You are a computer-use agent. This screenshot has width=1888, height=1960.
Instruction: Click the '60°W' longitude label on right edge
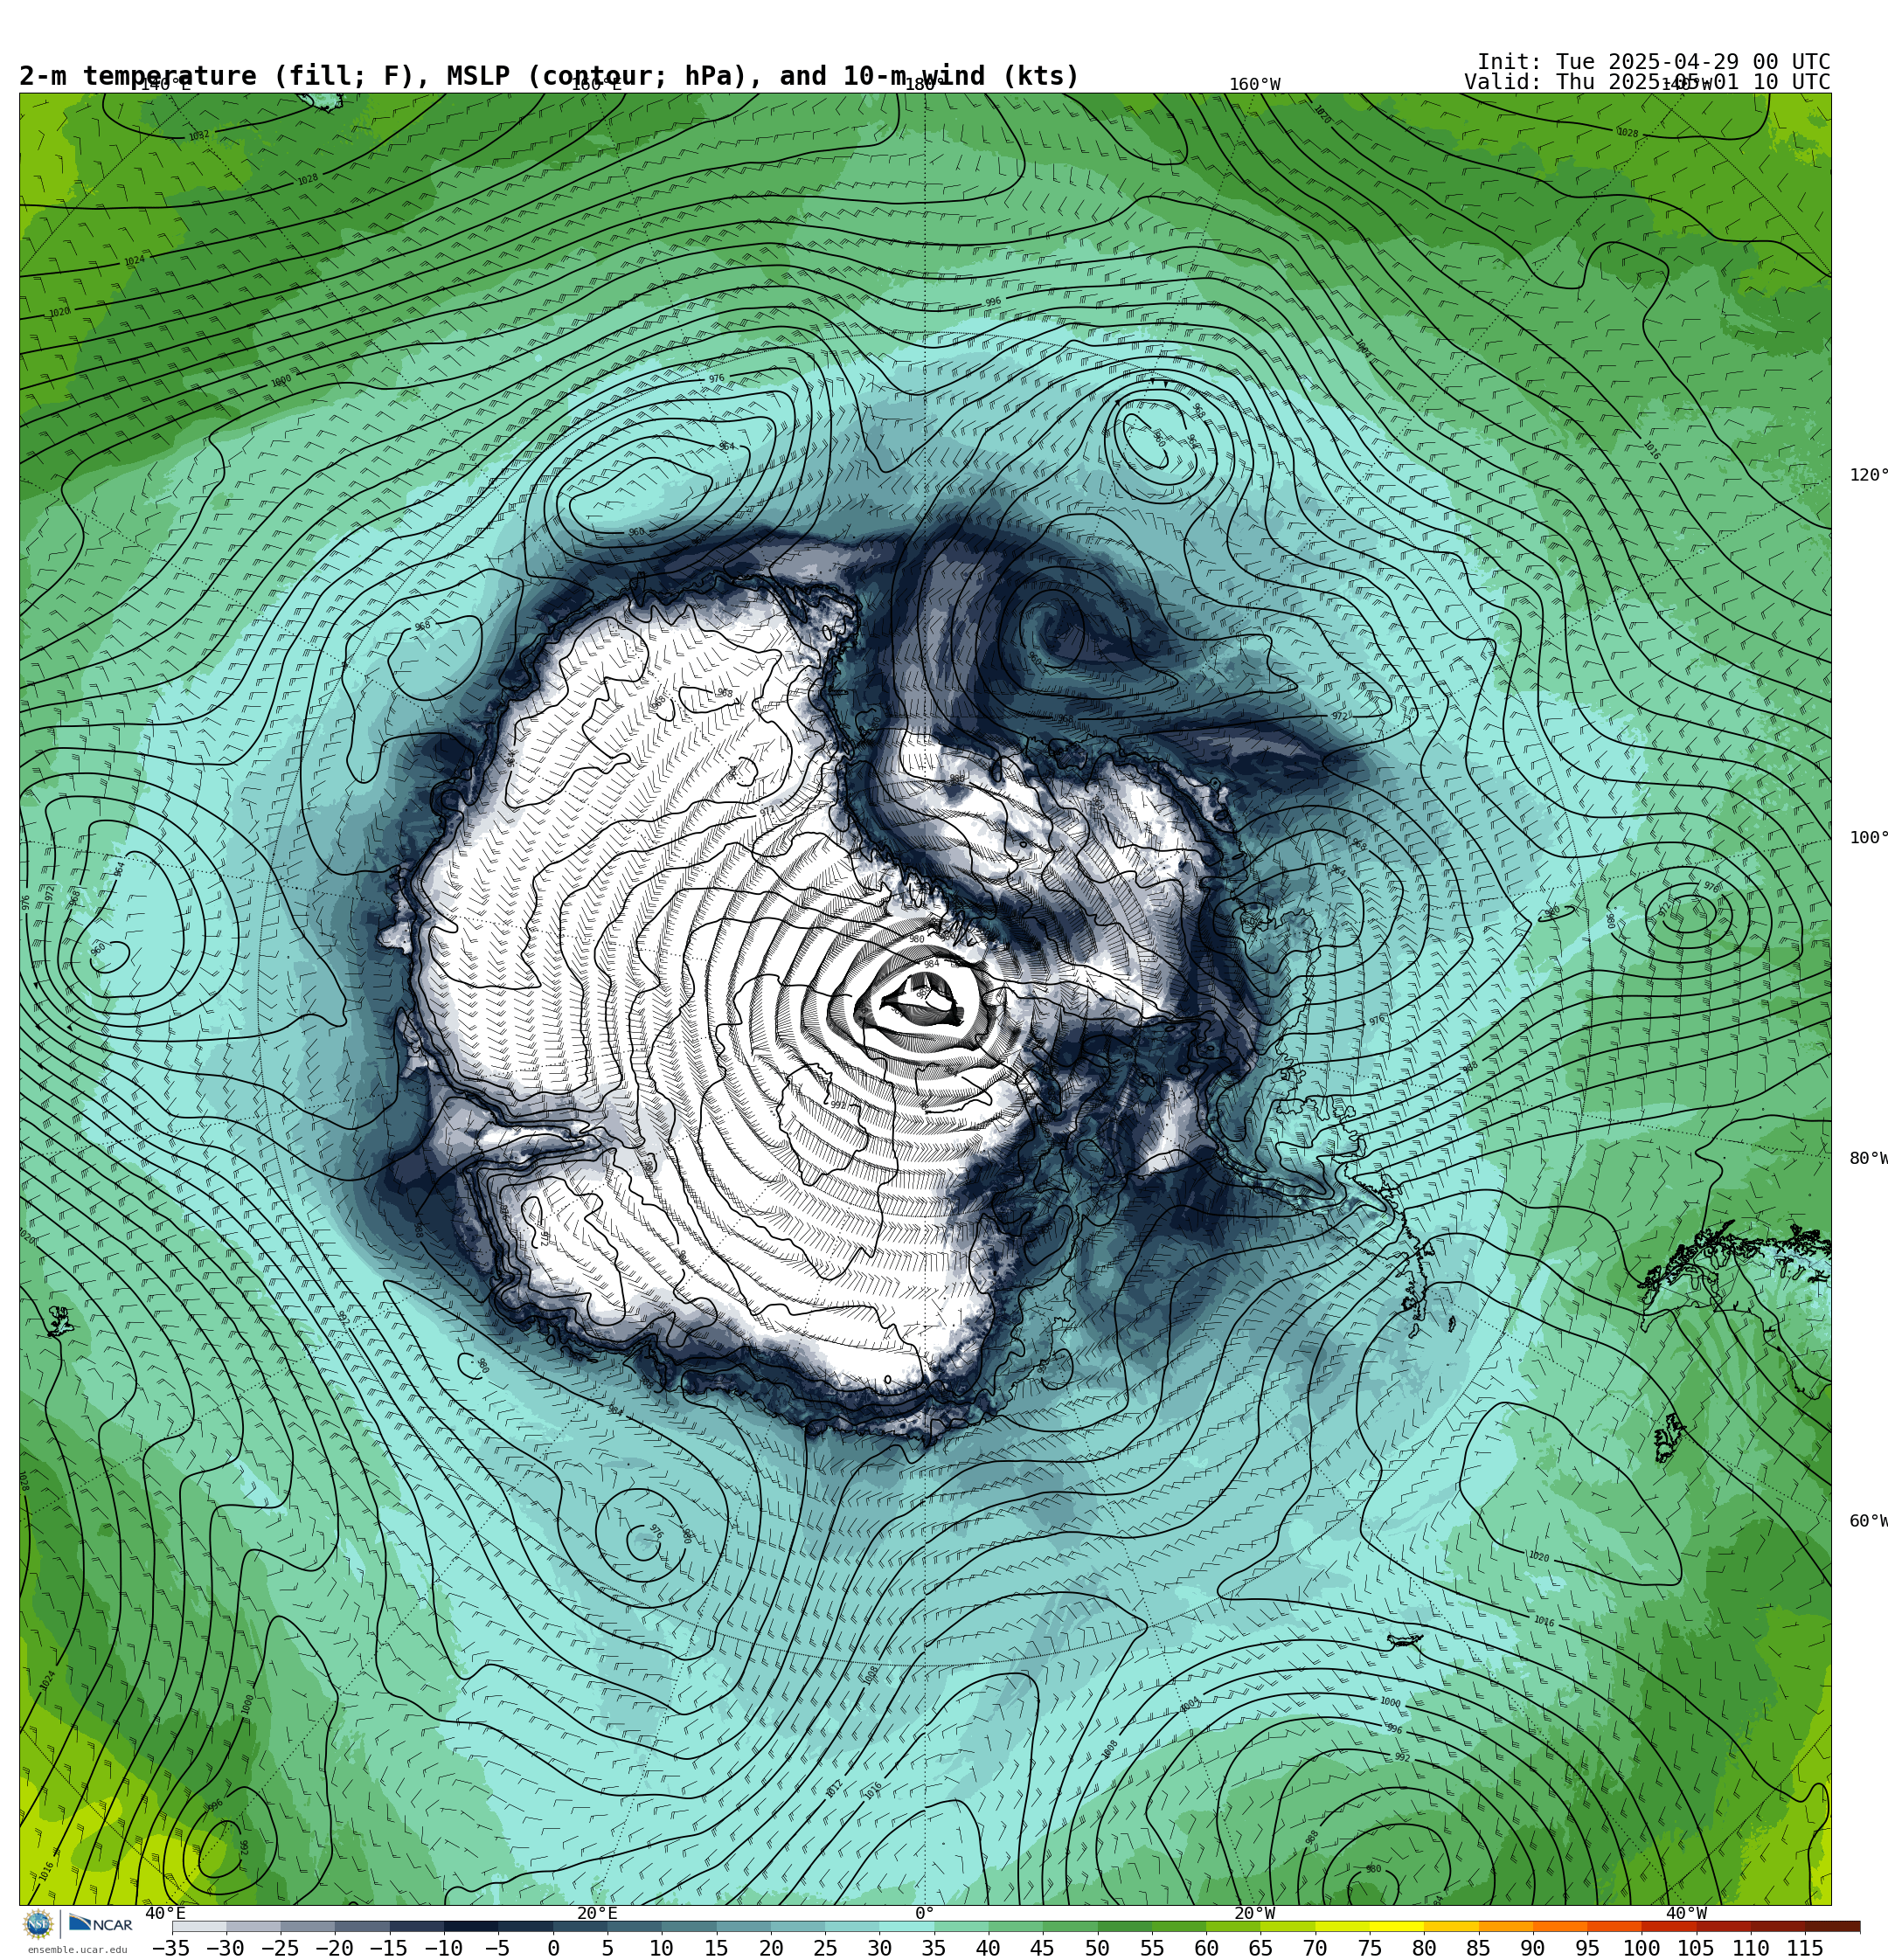1868,1521
